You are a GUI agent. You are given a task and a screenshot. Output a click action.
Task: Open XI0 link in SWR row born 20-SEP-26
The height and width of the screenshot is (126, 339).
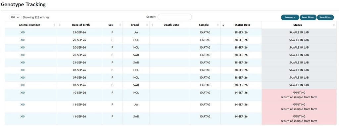pos(23,55)
